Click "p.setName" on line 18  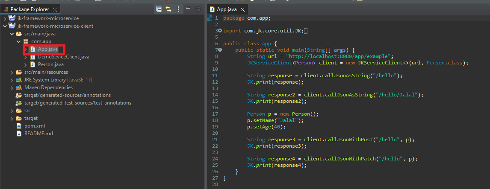(x=260, y=120)
